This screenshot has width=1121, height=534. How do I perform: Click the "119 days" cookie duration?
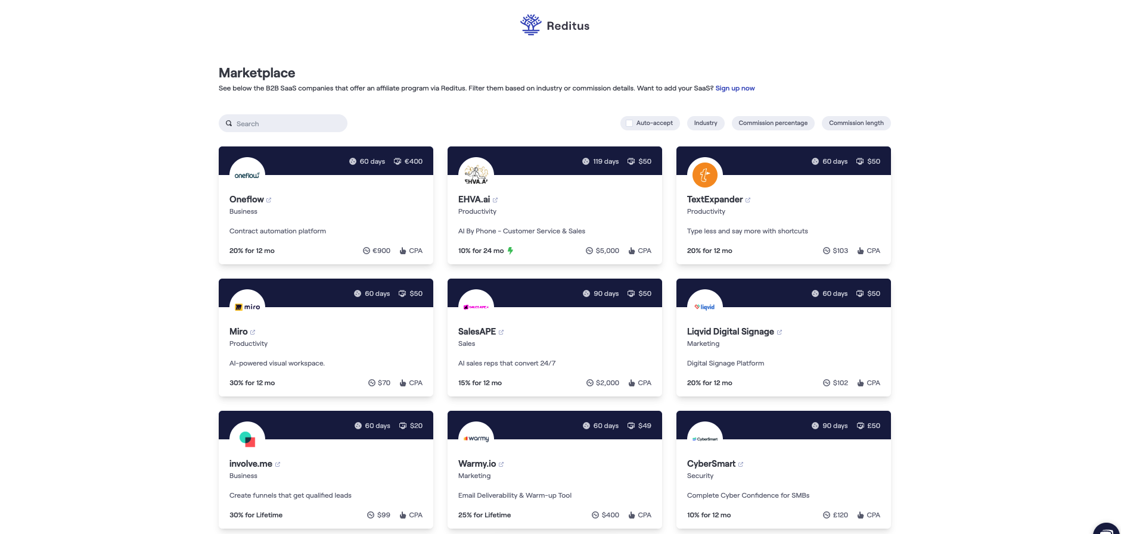[x=605, y=161]
